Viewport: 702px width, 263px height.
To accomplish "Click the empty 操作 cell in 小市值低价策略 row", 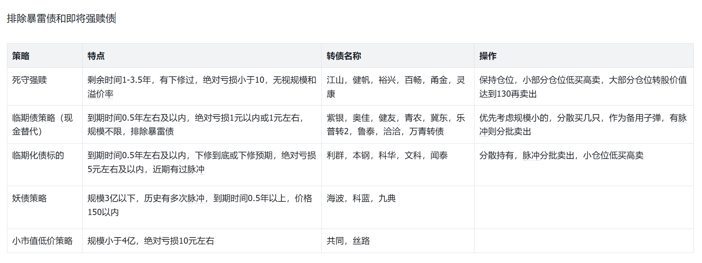I will click(x=583, y=241).
